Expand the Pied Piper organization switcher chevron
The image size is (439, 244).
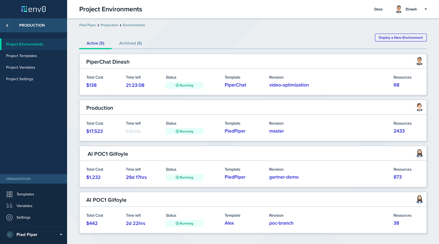click(x=61, y=235)
